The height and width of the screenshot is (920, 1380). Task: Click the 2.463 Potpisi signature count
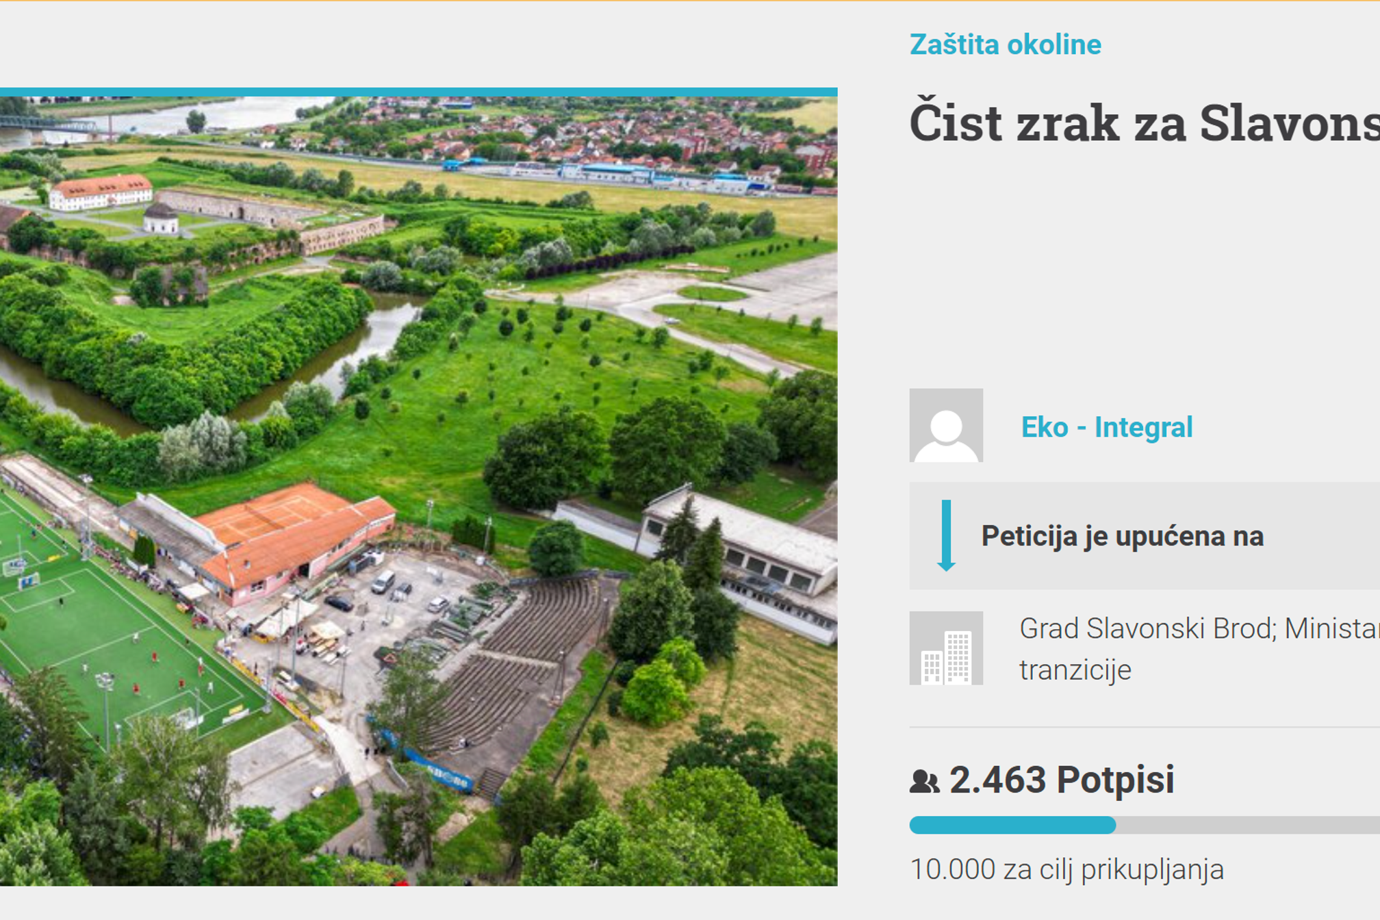tap(1061, 780)
